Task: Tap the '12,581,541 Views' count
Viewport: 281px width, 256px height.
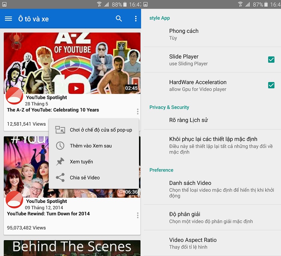Action: pos(26,124)
